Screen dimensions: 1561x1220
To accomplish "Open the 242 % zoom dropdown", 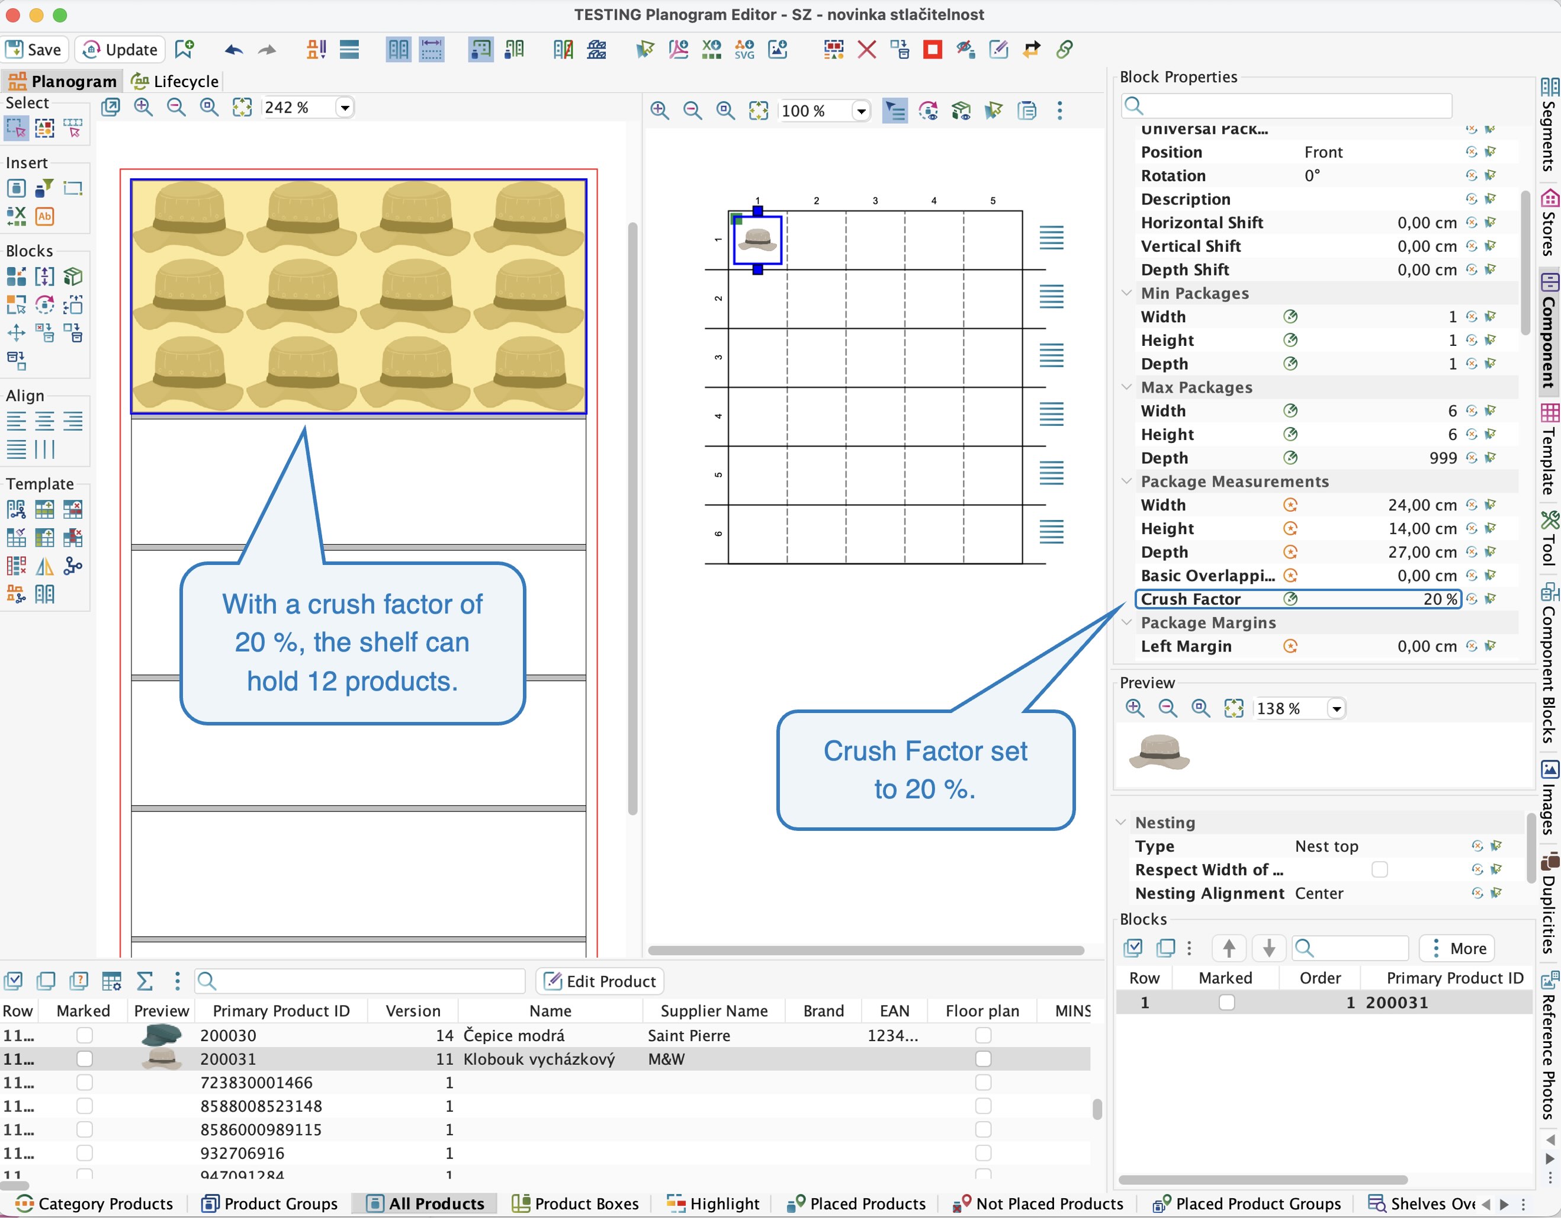I will 345,108.
